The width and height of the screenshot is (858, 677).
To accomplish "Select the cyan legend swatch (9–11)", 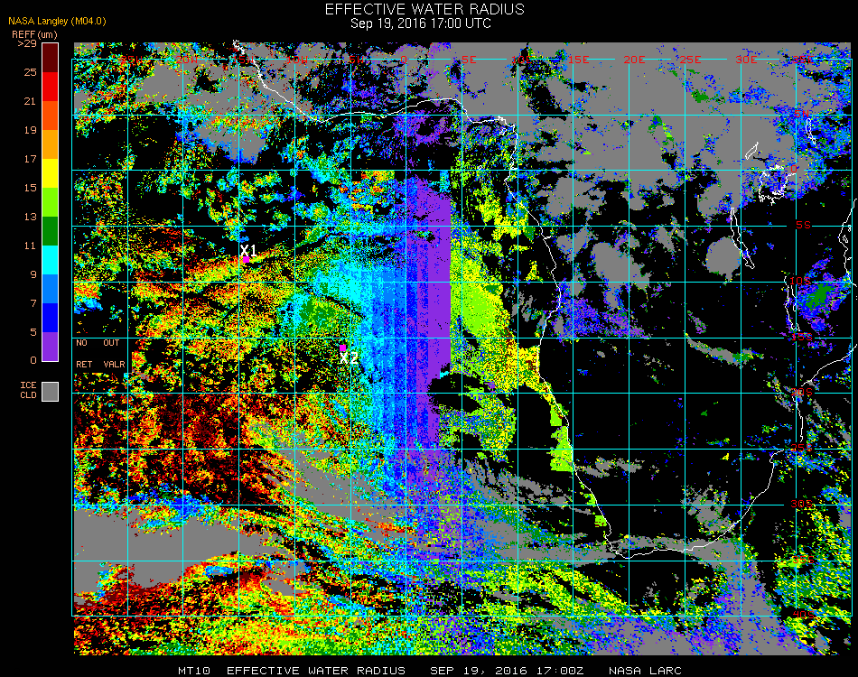I will pos(51,260).
